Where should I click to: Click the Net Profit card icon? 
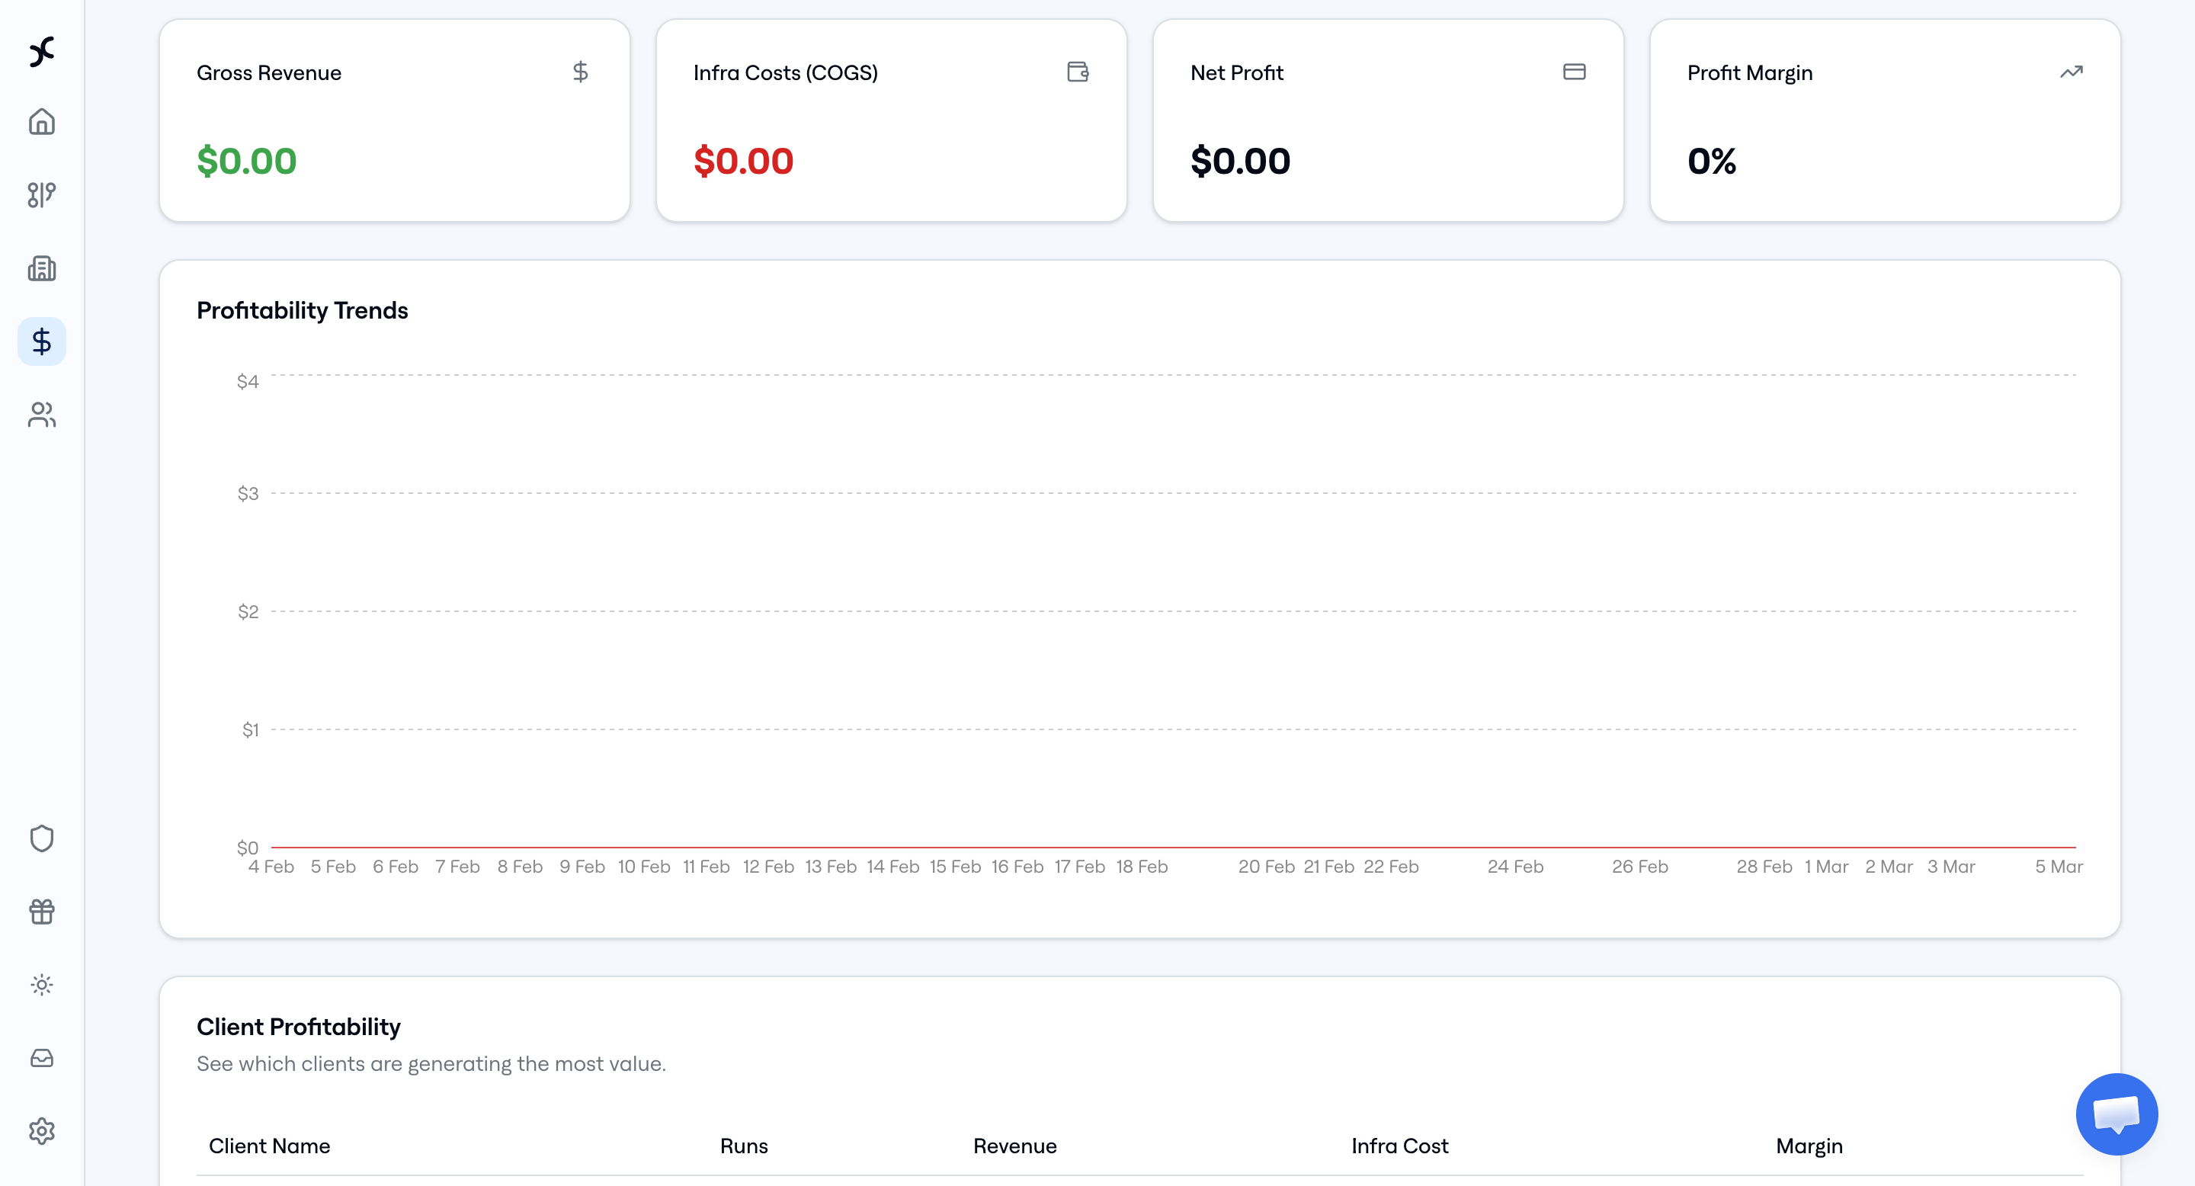click(x=1574, y=72)
